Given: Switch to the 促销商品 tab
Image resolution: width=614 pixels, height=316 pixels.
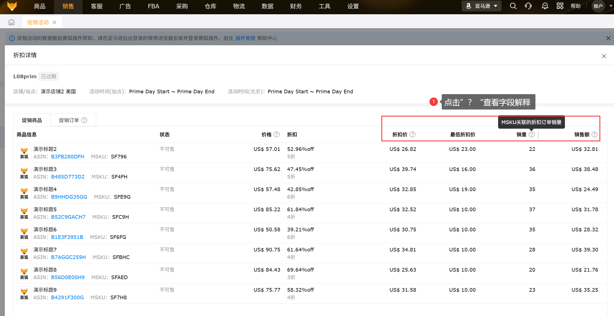Looking at the screenshot, I should pos(32,120).
